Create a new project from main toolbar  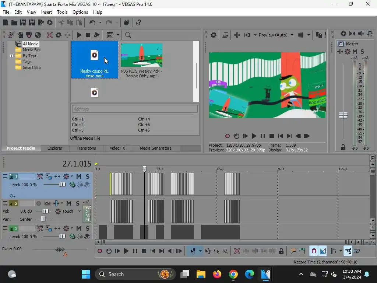6,22
